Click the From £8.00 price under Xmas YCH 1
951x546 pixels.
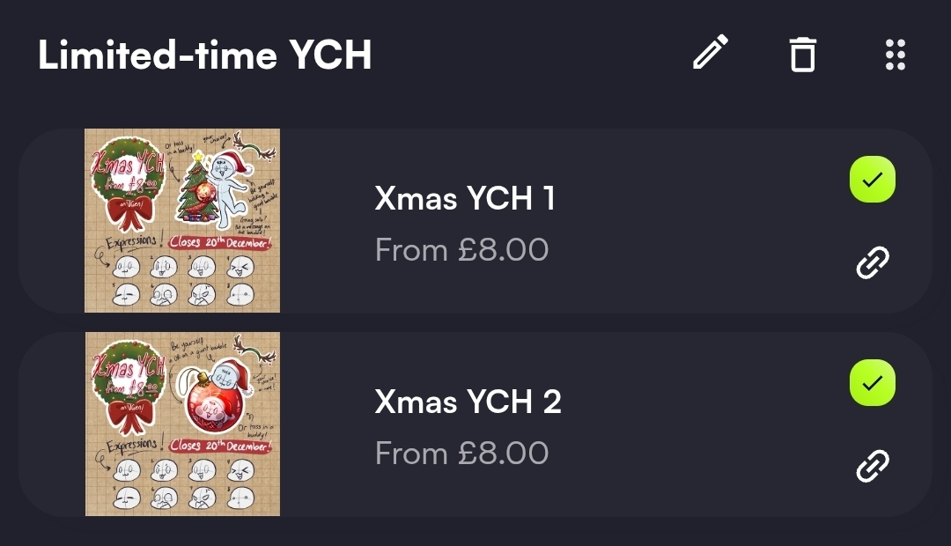click(461, 250)
